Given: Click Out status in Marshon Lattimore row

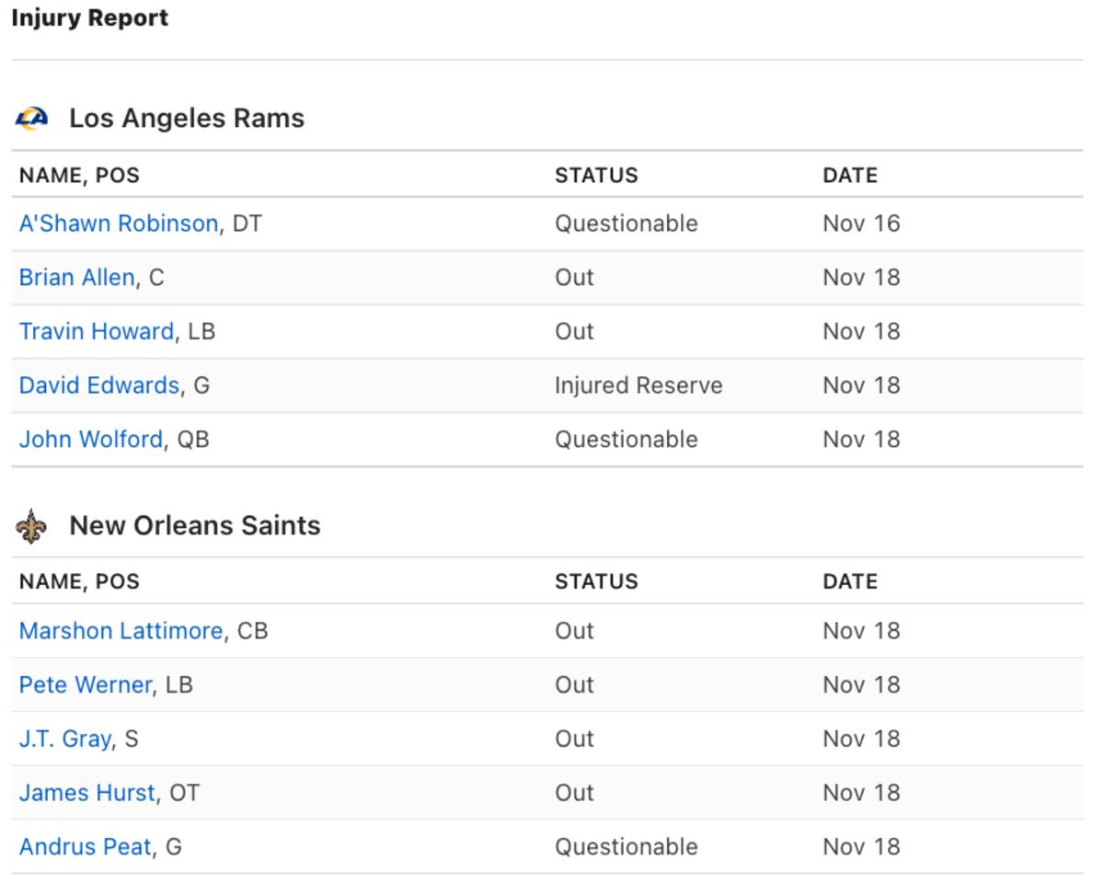Looking at the screenshot, I should pos(574,631).
